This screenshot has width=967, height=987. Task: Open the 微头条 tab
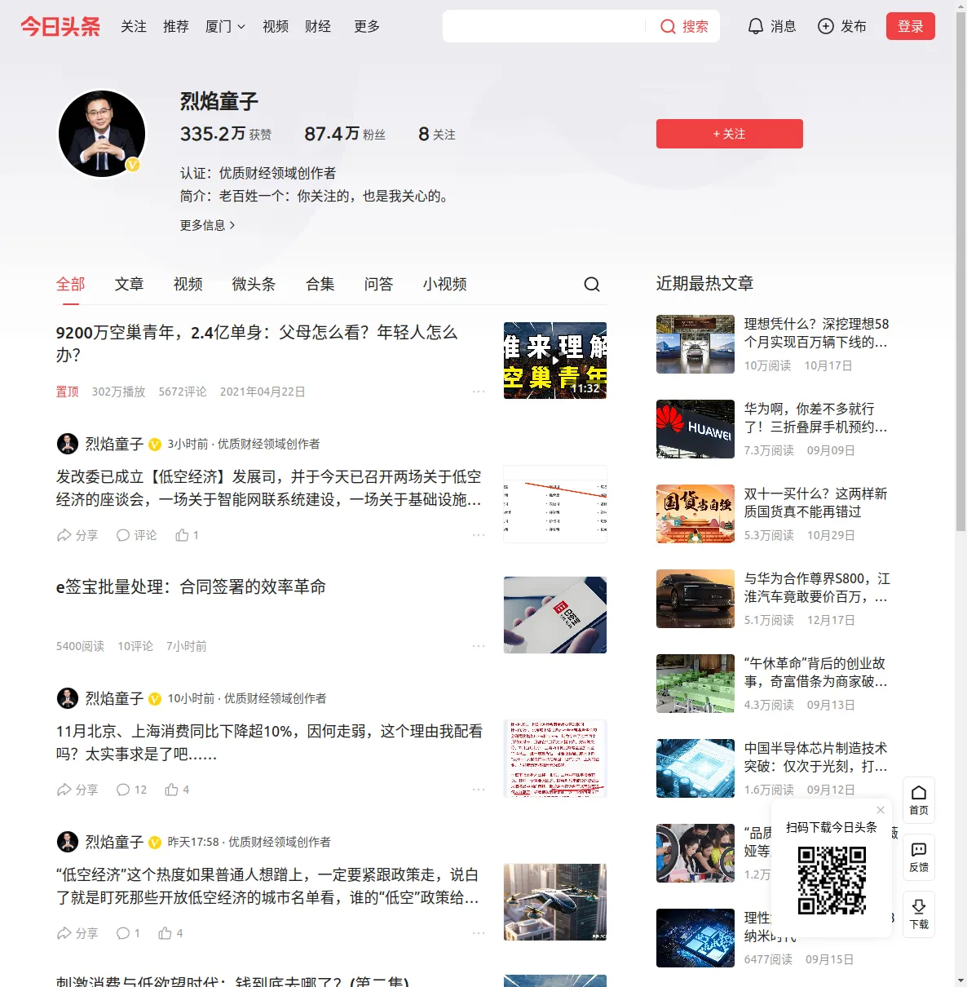pos(254,284)
